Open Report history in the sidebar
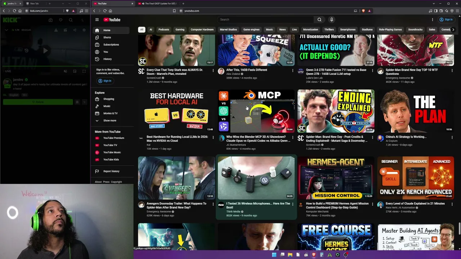Image resolution: width=461 pixels, height=259 pixels. click(x=111, y=171)
